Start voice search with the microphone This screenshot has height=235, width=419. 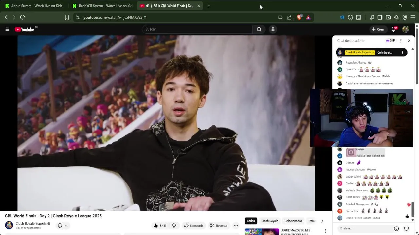pyautogui.click(x=273, y=29)
